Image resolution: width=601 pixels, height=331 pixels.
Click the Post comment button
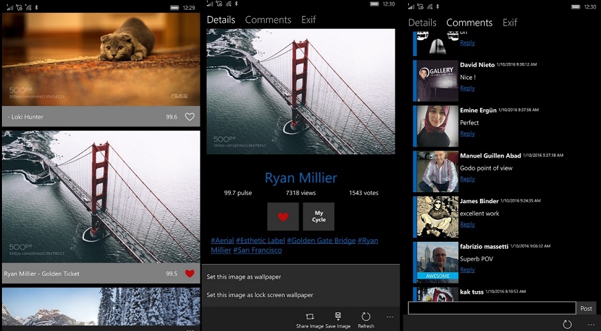[586, 309]
